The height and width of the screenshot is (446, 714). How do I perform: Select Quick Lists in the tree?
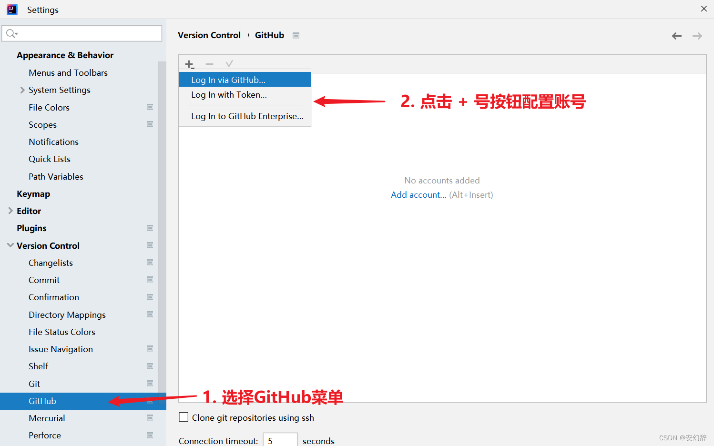click(x=50, y=159)
